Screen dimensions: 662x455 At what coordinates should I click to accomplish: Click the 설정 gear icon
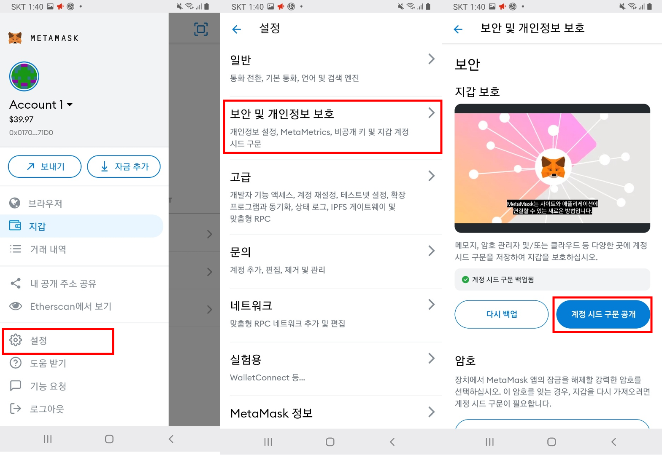[x=16, y=340]
